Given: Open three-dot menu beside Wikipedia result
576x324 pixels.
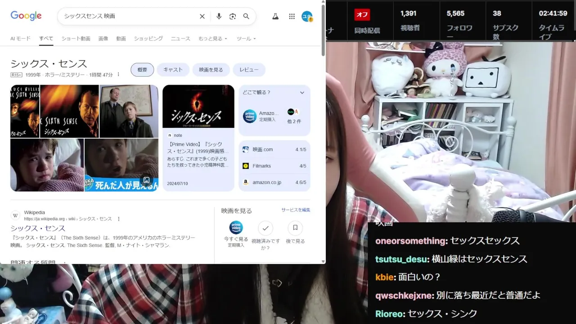Looking at the screenshot, I should (x=119, y=219).
